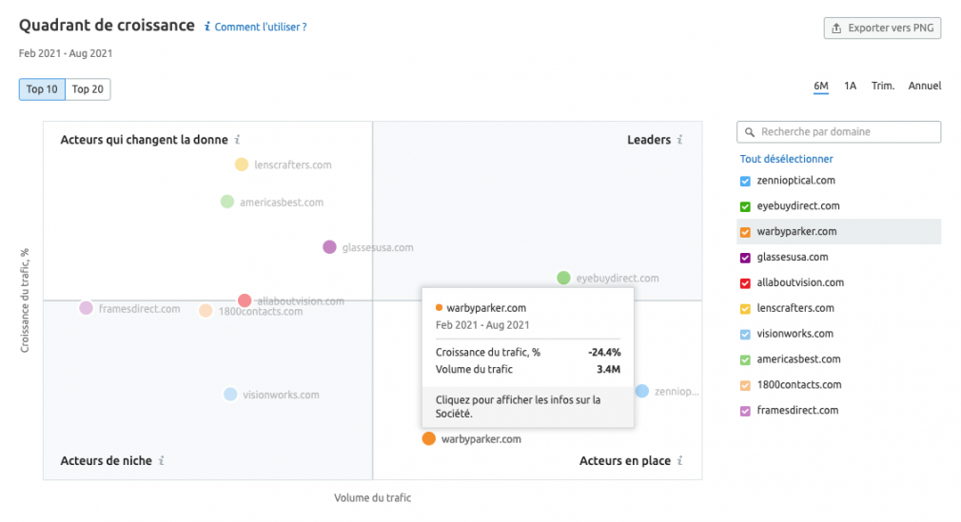Click the lenscrafters.com label in the chart
Image resolution: width=961 pixels, height=522 pixels.
click(x=293, y=164)
